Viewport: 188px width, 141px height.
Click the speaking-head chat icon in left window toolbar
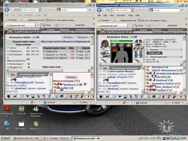pyautogui.click(x=9, y=97)
